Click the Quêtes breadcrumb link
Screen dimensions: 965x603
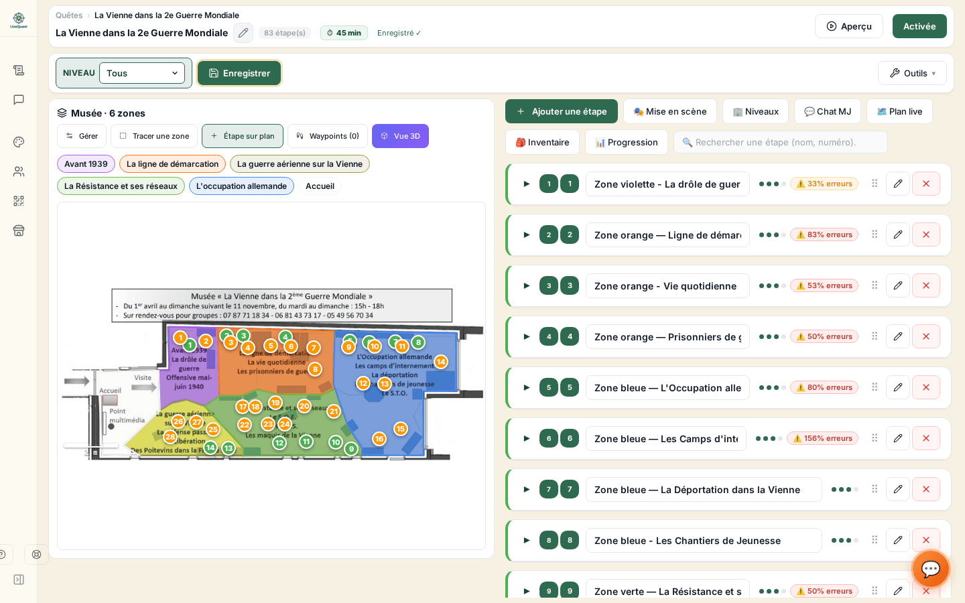coord(69,15)
